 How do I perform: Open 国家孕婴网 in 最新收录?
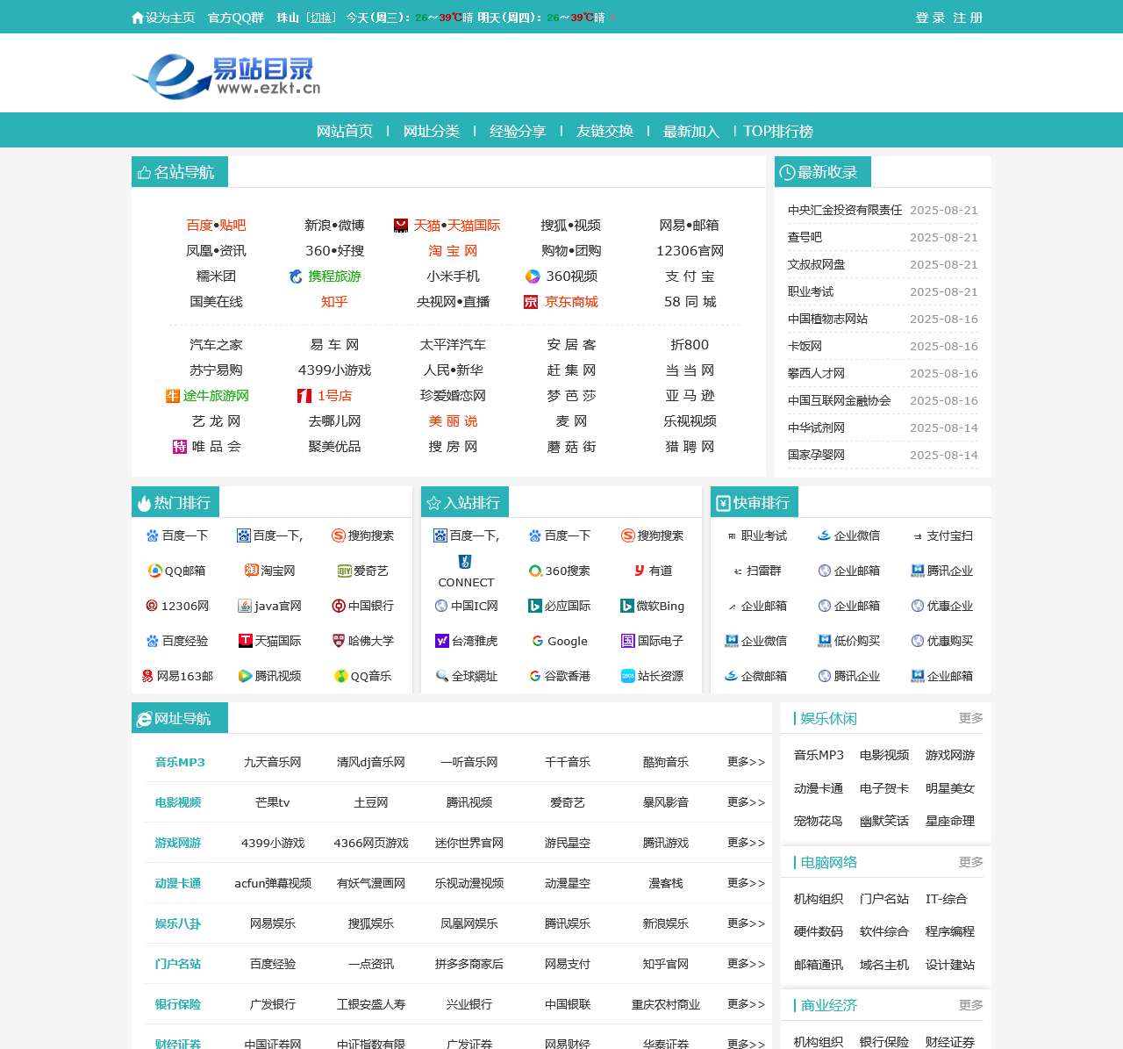click(x=816, y=455)
